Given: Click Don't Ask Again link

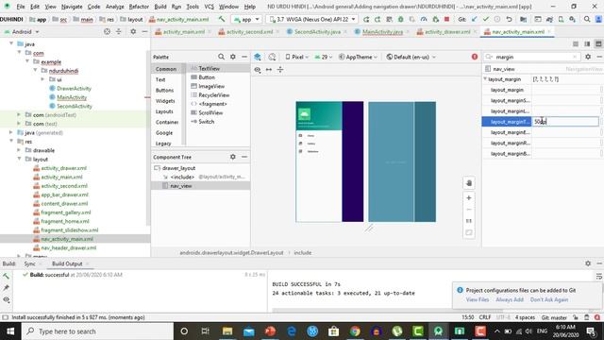Looking at the screenshot, I should [x=549, y=299].
